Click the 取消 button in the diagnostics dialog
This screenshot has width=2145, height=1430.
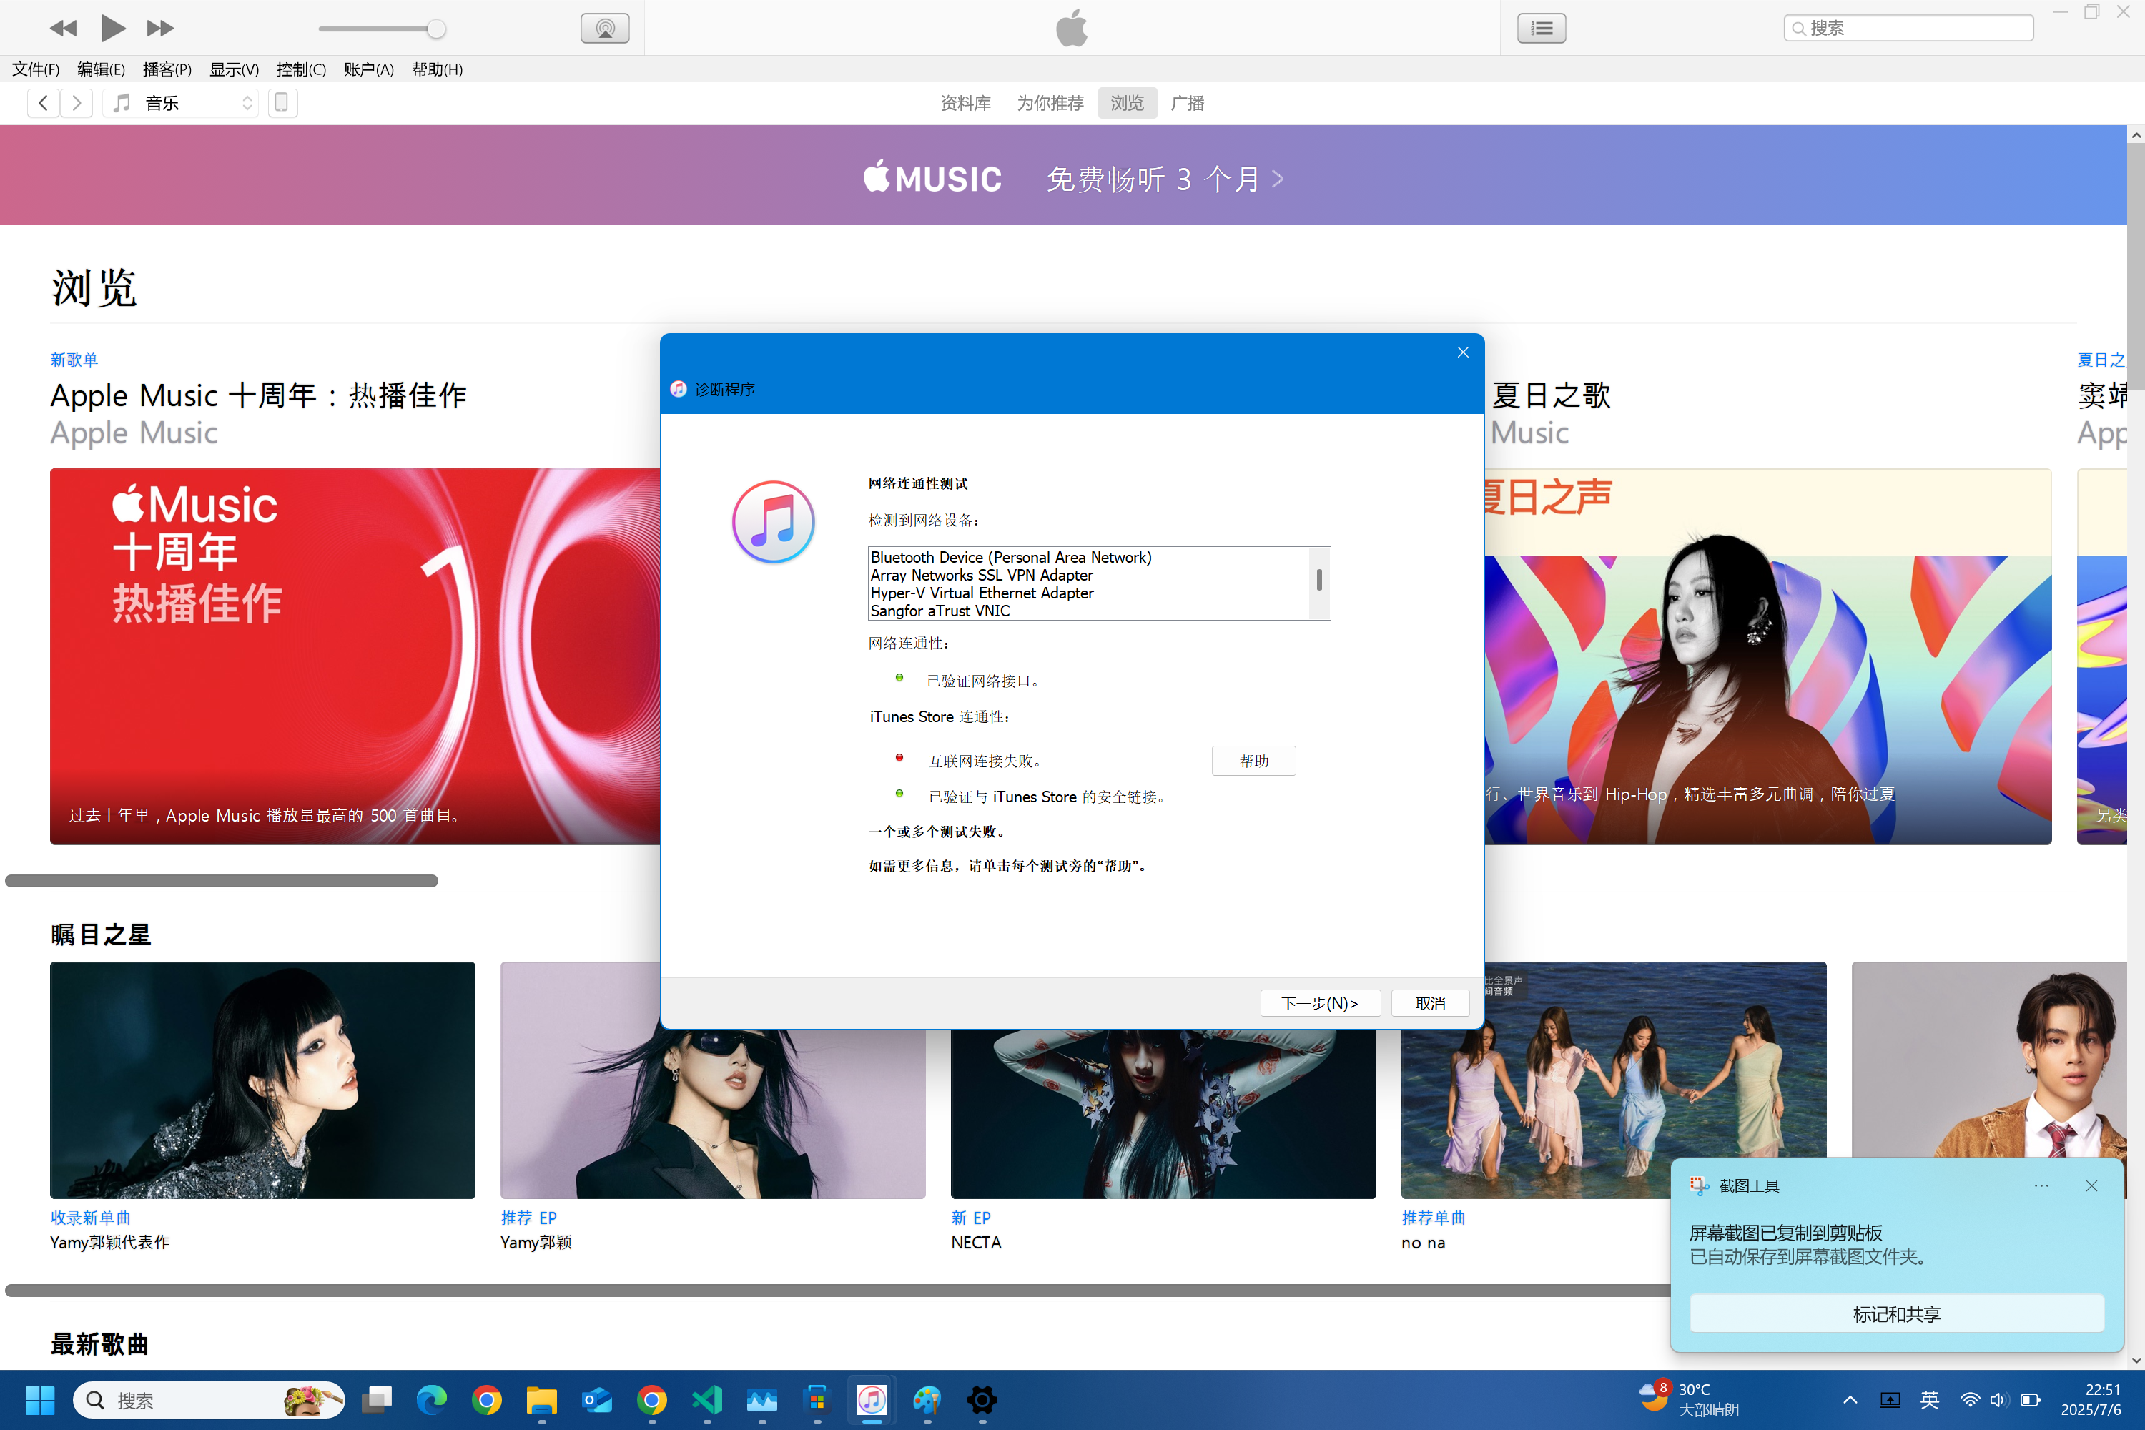(x=1429, y=1003)
